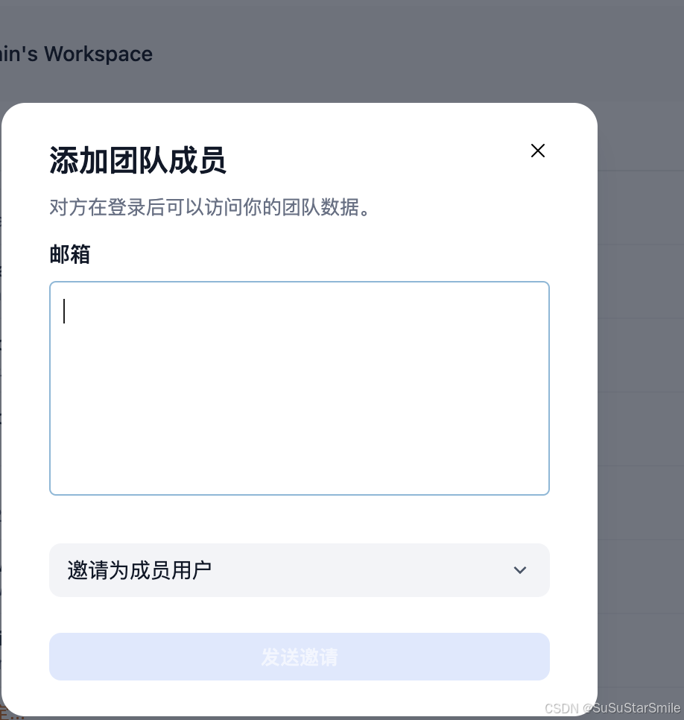Open the 邀请为成员用户 role dropdown
This screenshot has height=720, width=684.
[300, 570]
